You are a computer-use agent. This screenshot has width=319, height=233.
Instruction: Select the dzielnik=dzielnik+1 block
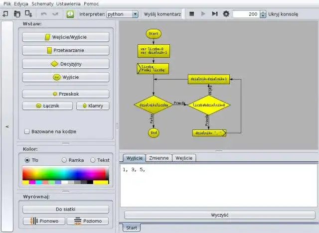pos(209,79)
